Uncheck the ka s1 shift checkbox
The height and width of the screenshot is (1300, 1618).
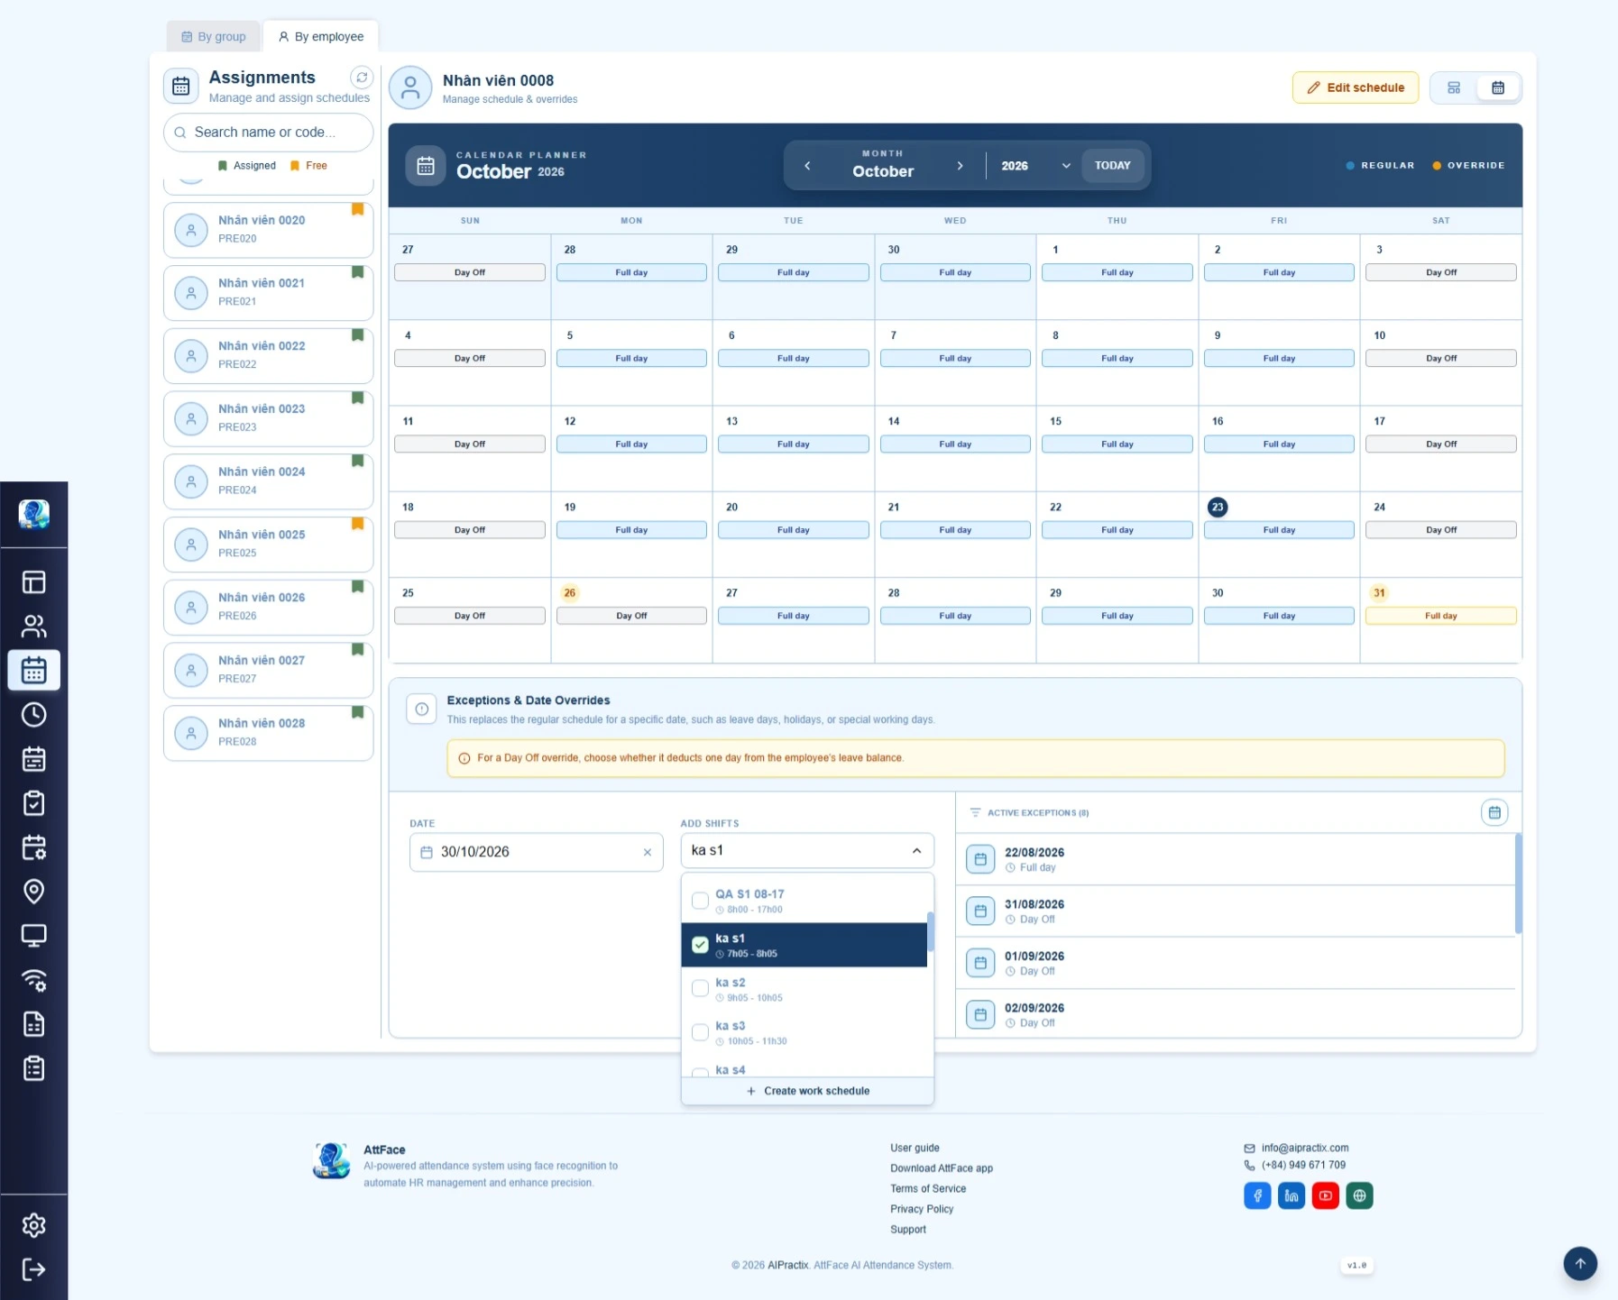point(700,945)
